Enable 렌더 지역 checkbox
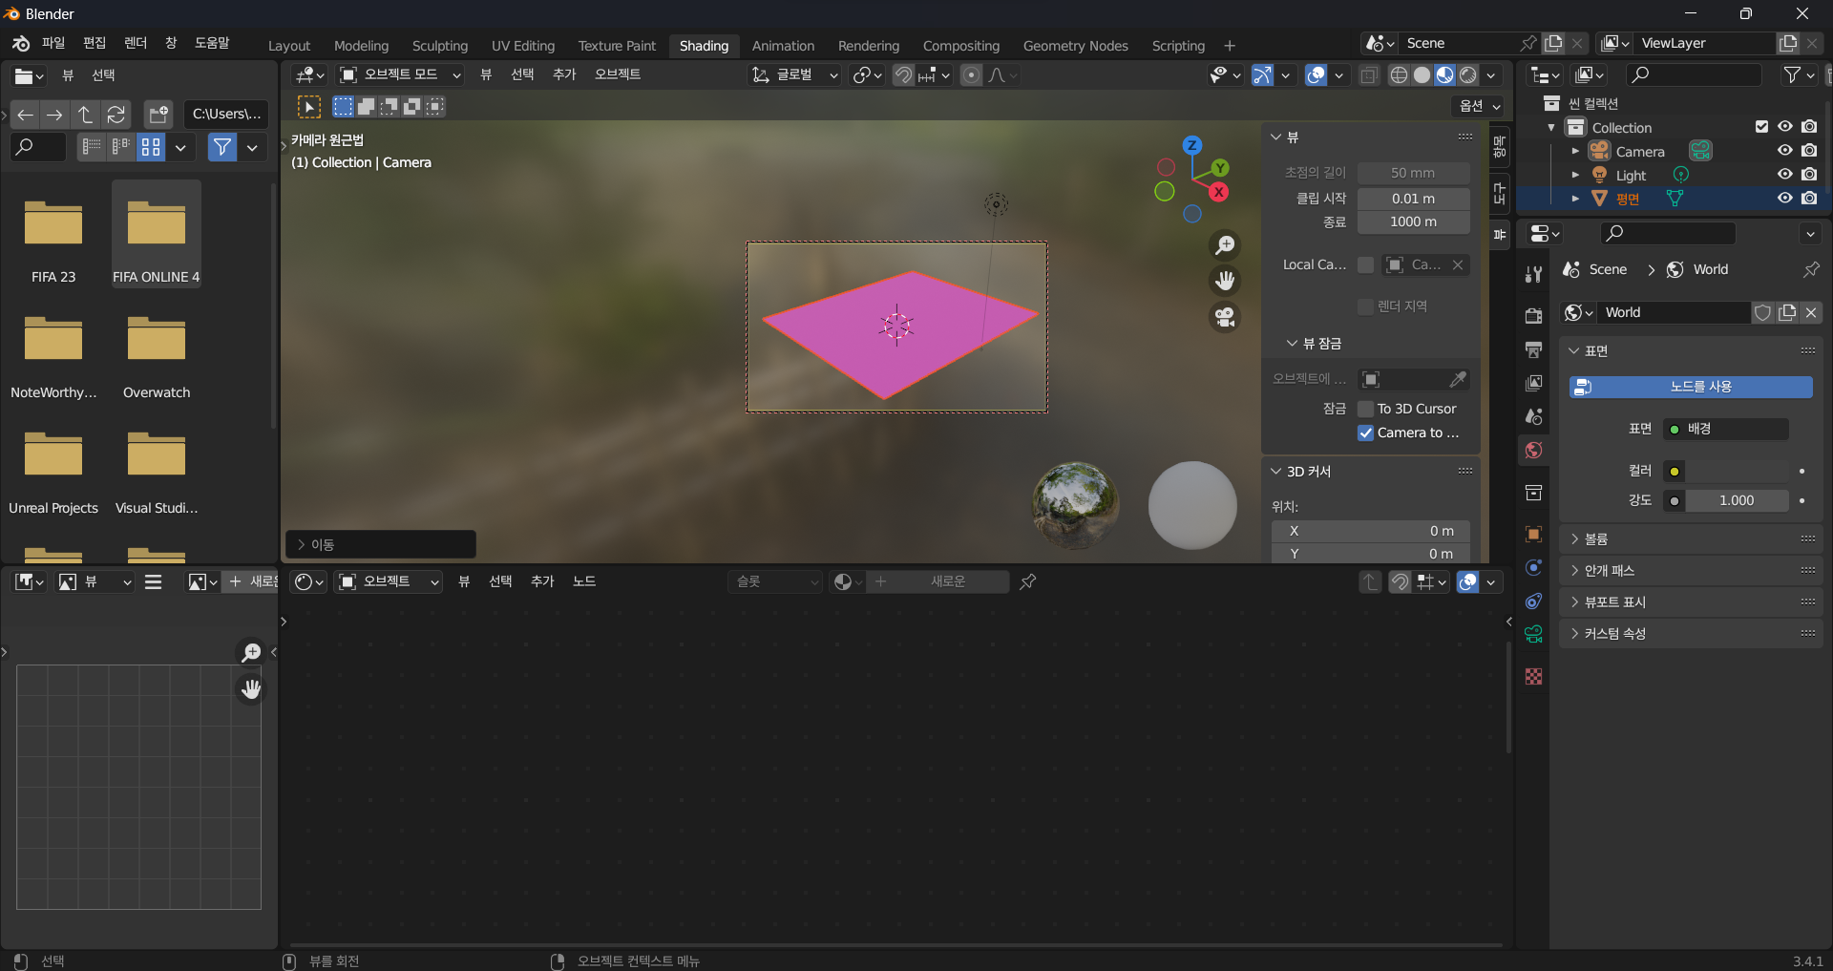Image resolution: width=1833 pixels, height=971 pixels. pyautogui.click(x=1366, y=306)
